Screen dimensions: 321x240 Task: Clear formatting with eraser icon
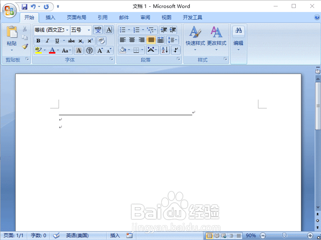(102, 41)
